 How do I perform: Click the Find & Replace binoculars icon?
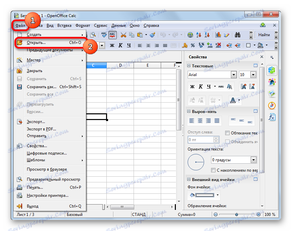coord(237,35)
